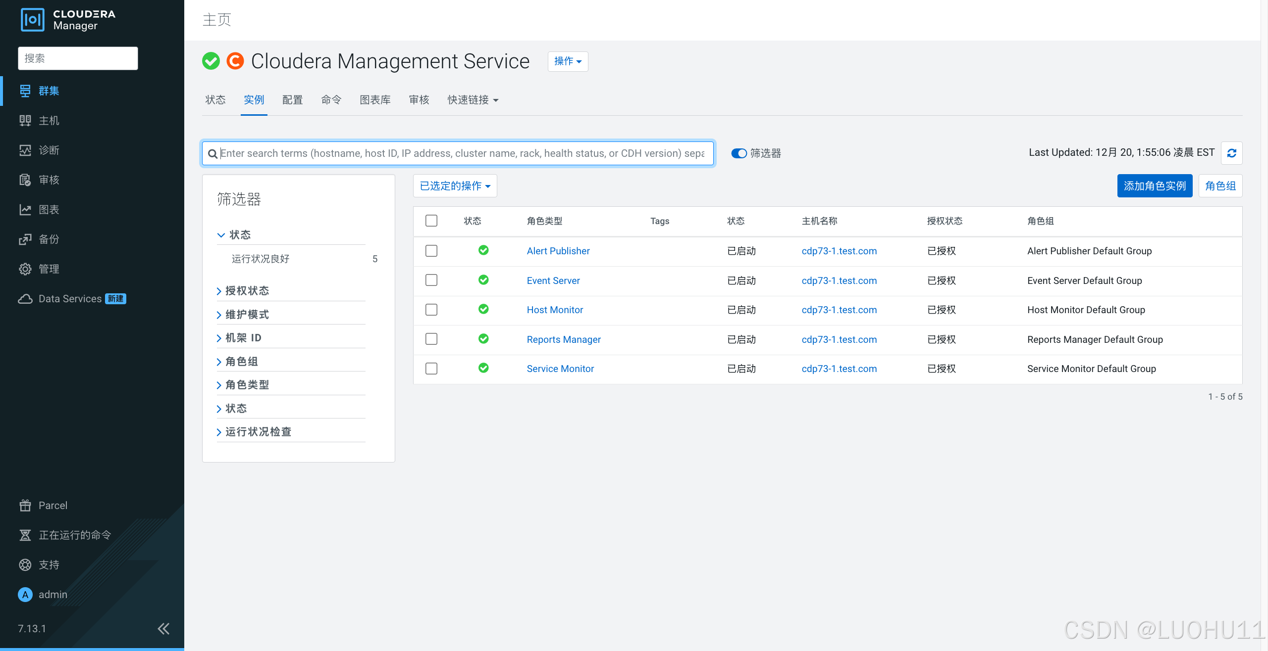The image size is (1268, 651).
Task: Collapse the sidebar with the double-chevron icon
Action: [x=163, y=628]
